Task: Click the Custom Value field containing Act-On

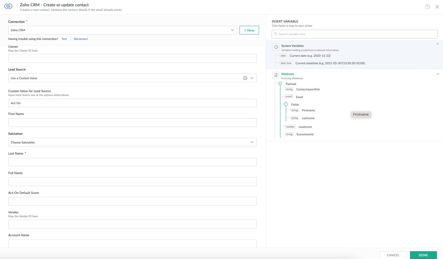Action: click(x=132, y=103)
